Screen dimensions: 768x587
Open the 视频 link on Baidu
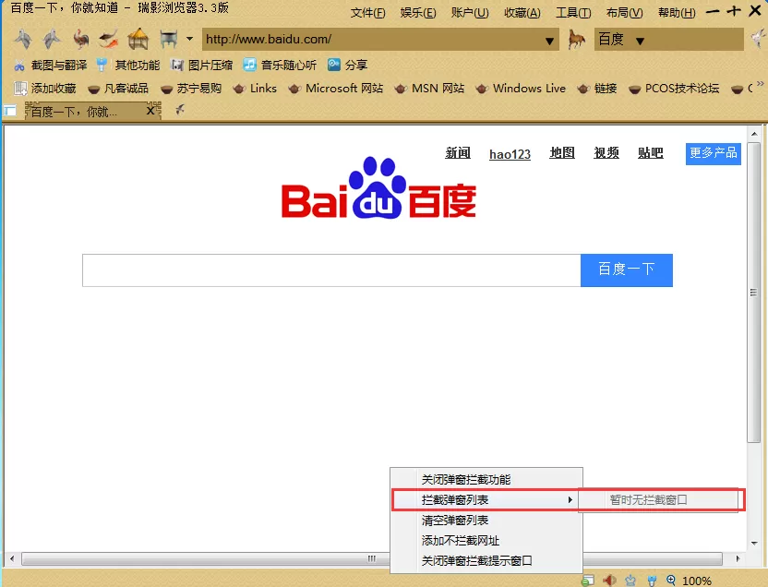tap(606, 153)
